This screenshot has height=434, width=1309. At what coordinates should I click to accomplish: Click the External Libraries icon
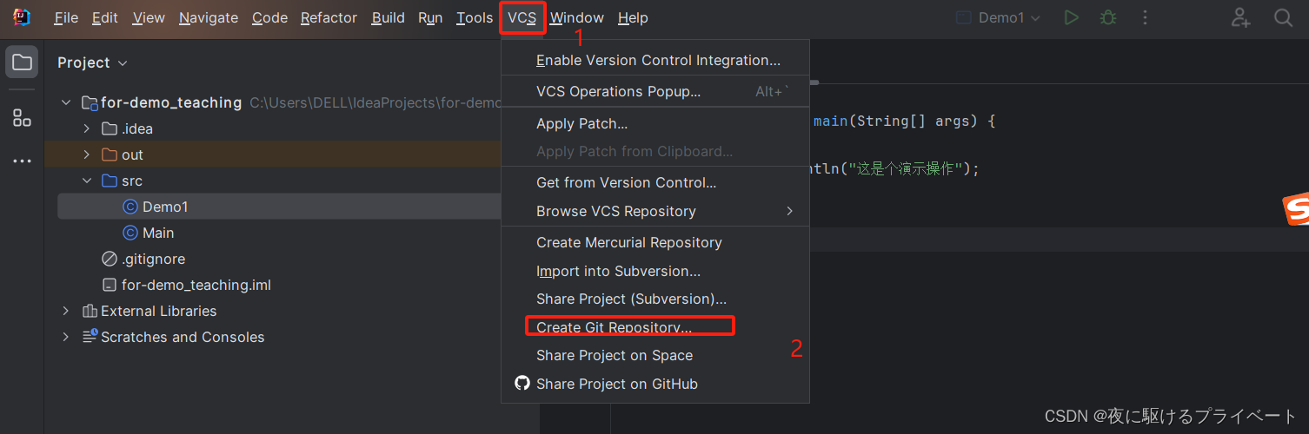point(89,311)
